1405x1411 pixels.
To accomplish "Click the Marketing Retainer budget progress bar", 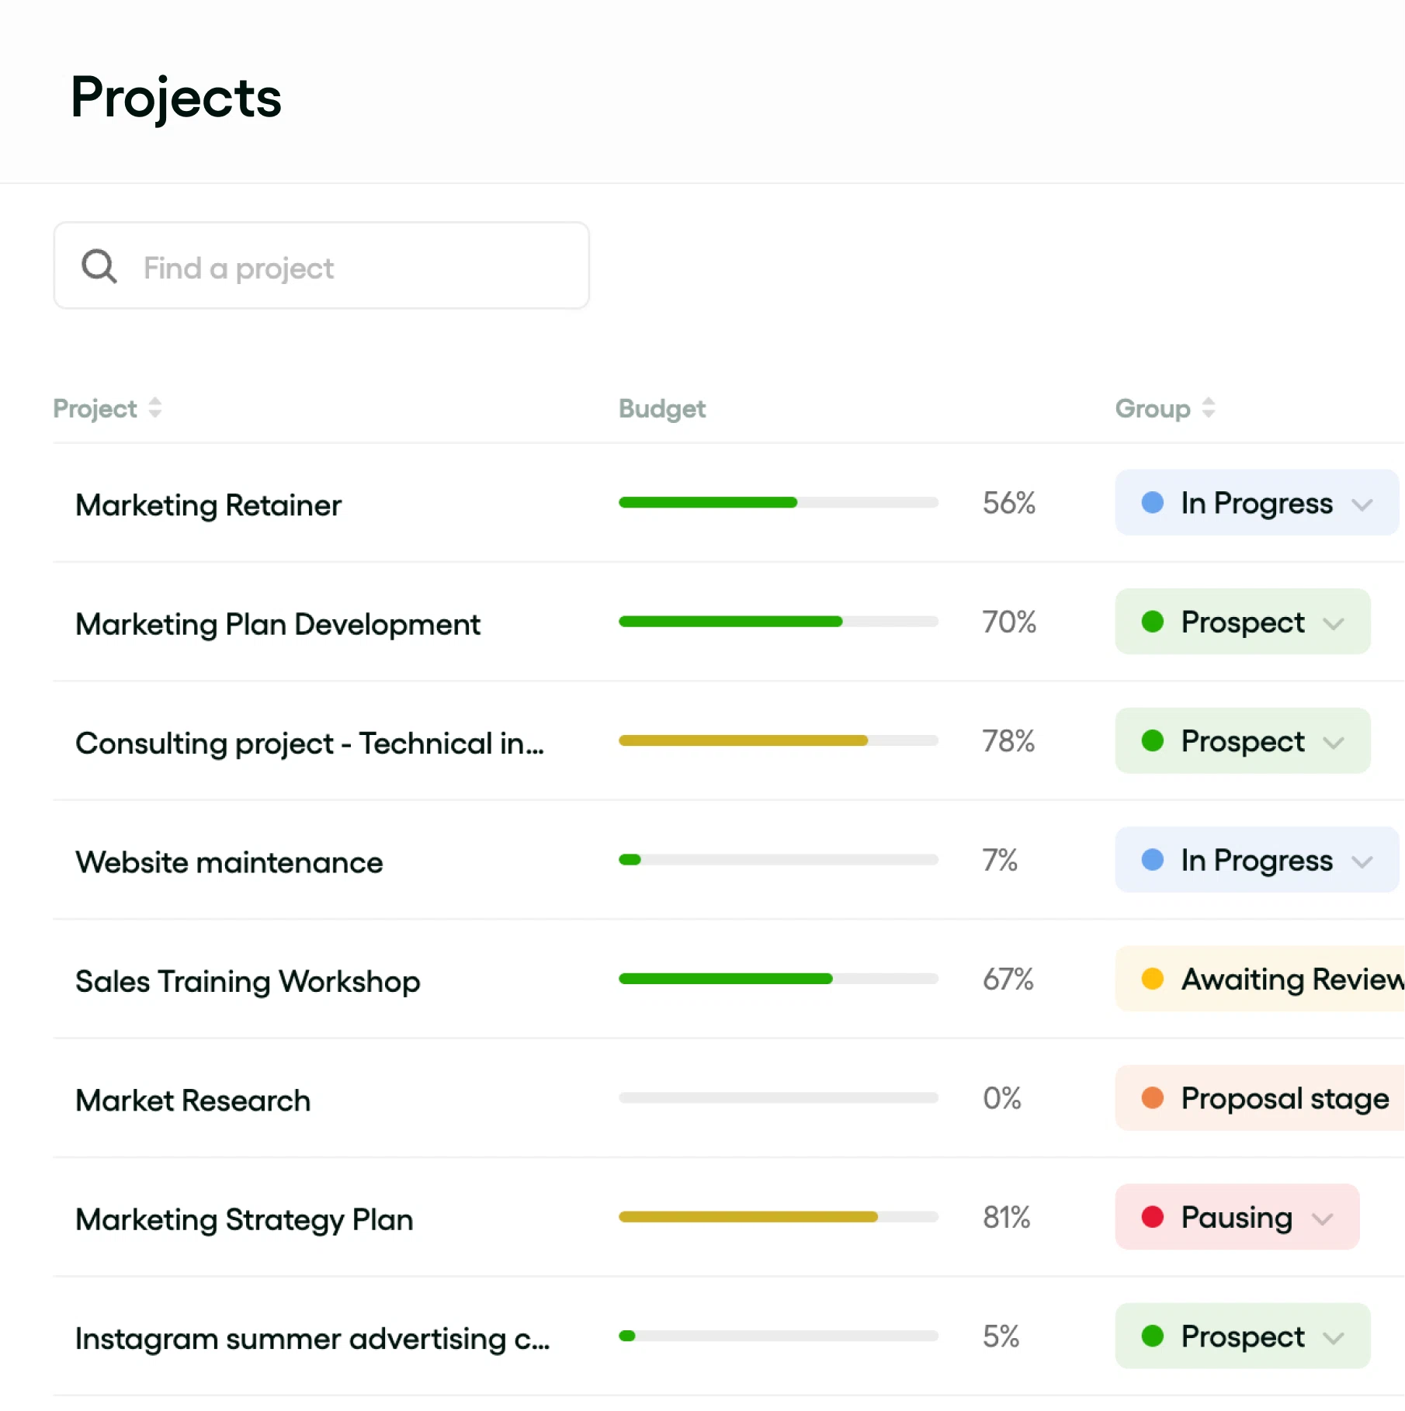I will coord(778,503).
